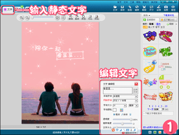Open the 文字 tab
Viewport: 179px width, 135px height.
tap(8, 10)
